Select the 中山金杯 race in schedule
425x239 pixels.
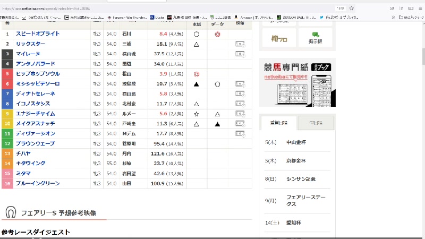point(296,142)
